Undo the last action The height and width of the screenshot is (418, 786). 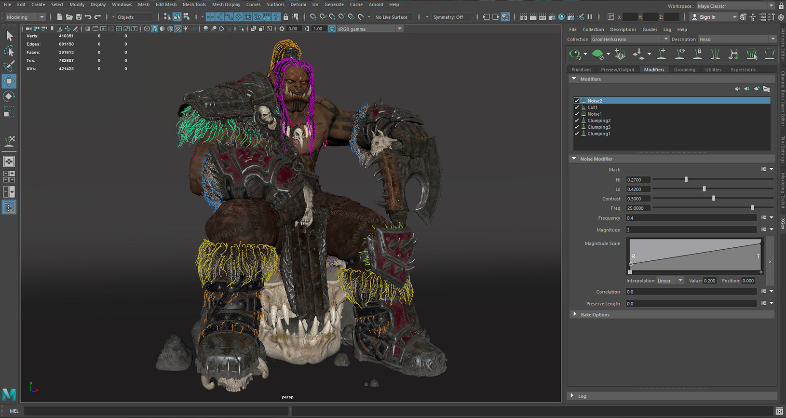[88, 17]
